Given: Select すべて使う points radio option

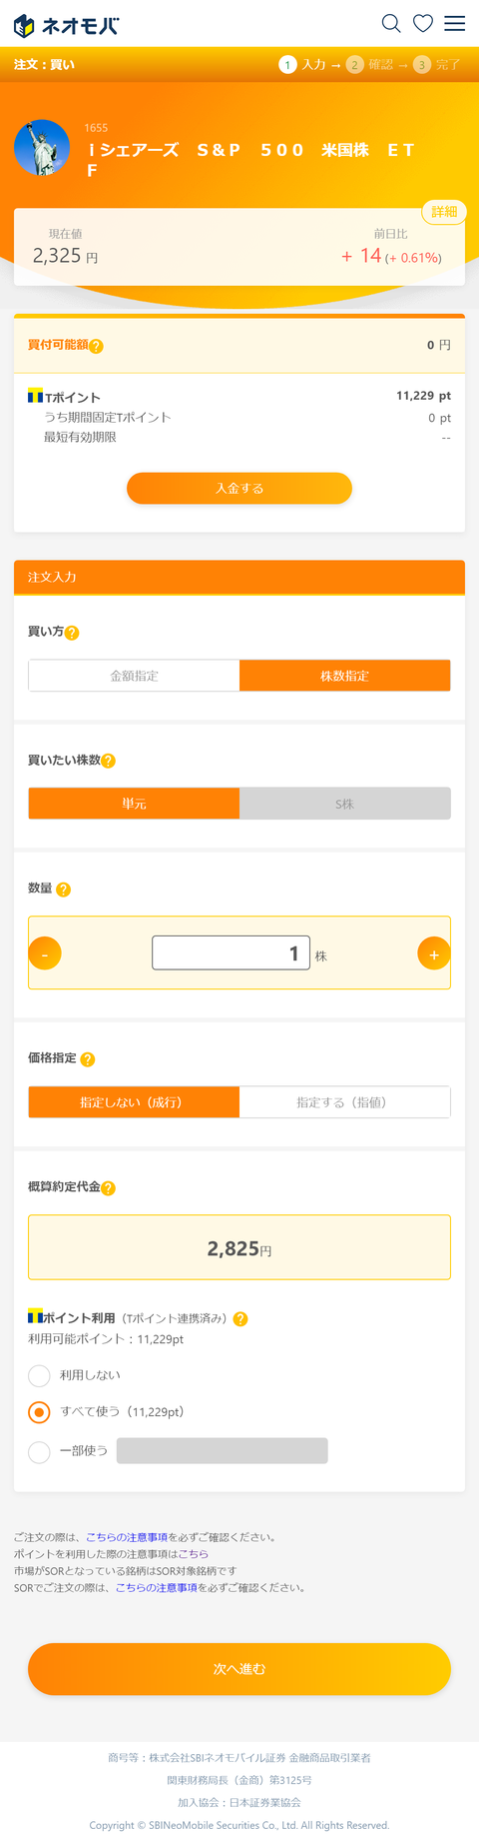Looking at the screenshot, I should pos(39,1412).
